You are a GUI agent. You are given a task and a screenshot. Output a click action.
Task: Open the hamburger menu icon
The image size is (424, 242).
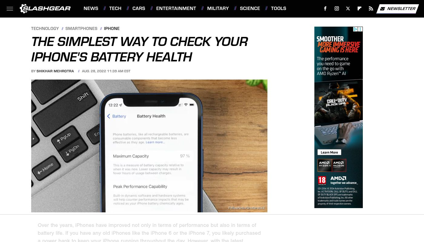click(x=10, y=9)
